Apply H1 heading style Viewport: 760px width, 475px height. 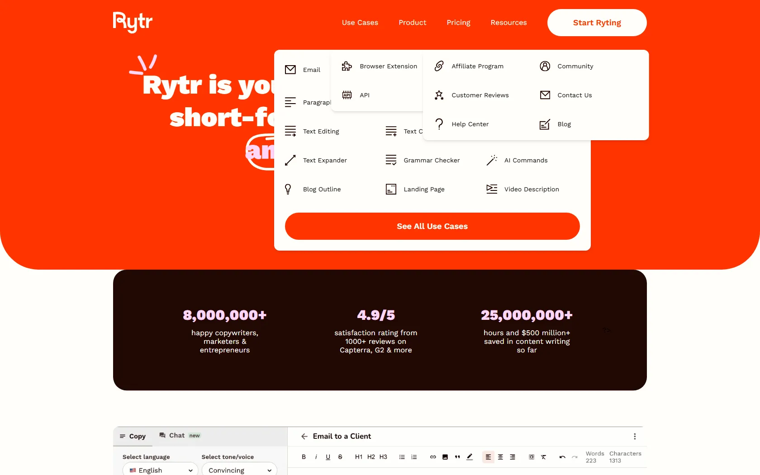click(359, 457)
